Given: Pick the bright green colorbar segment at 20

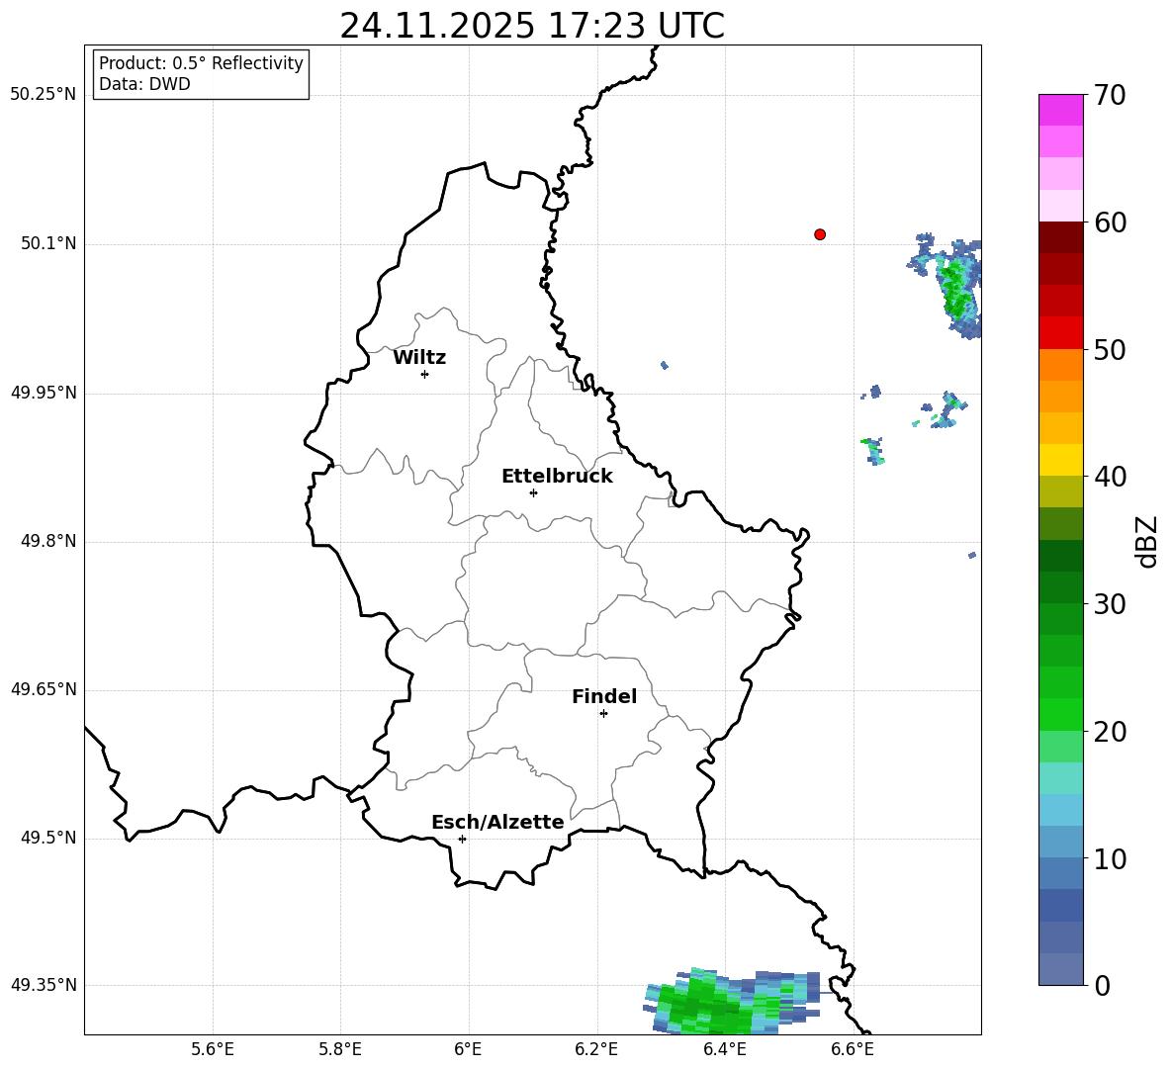Looking at the screenshot, I should [1060, 715].
